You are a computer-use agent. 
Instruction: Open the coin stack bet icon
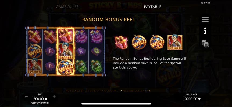(205, 44)
